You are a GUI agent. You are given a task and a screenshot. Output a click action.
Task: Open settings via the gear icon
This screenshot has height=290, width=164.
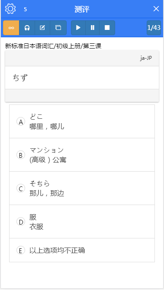click(10, 9)
